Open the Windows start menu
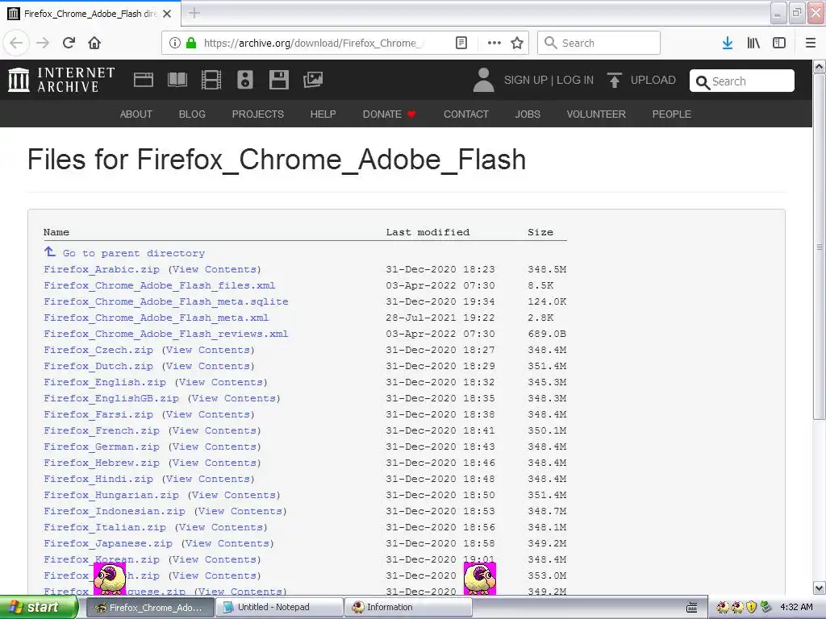 point(39,608)
